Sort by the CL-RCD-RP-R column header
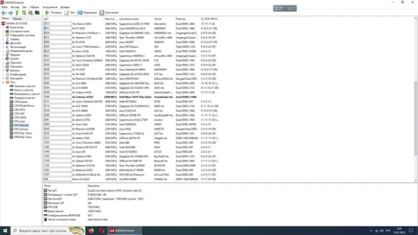Viewport: 418px width, 235px height. point(210,19)
